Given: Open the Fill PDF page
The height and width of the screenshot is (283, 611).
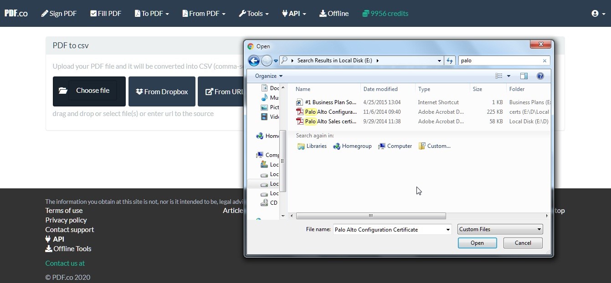Looking at the screenshot, I should pyautogui.click(x=106, y=13).
